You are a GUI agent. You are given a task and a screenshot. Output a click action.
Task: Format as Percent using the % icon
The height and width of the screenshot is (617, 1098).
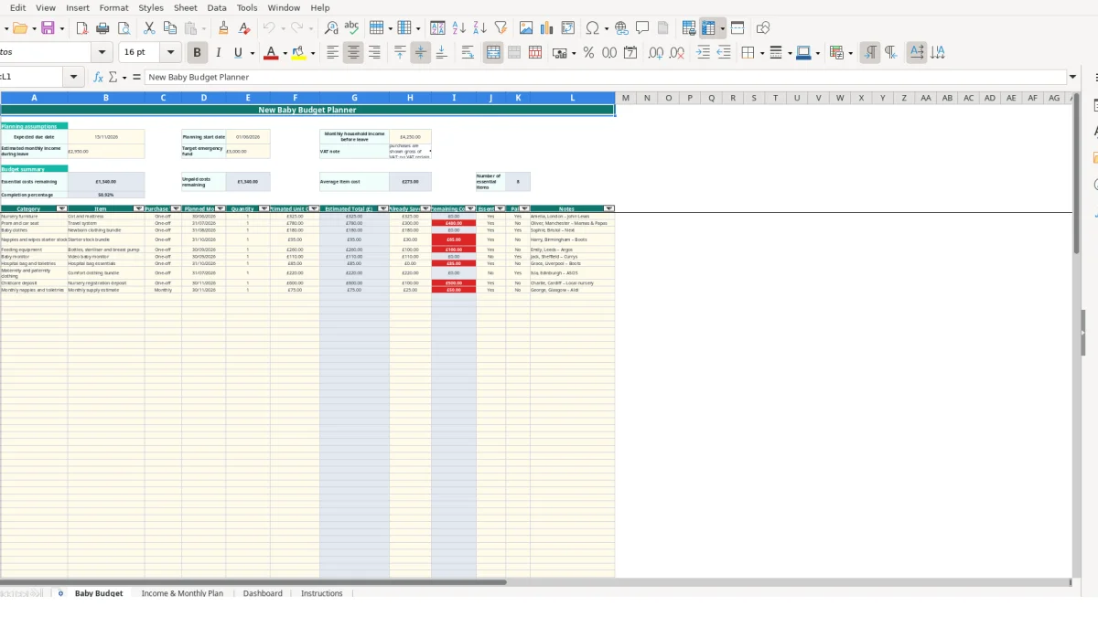pos(588,53)
